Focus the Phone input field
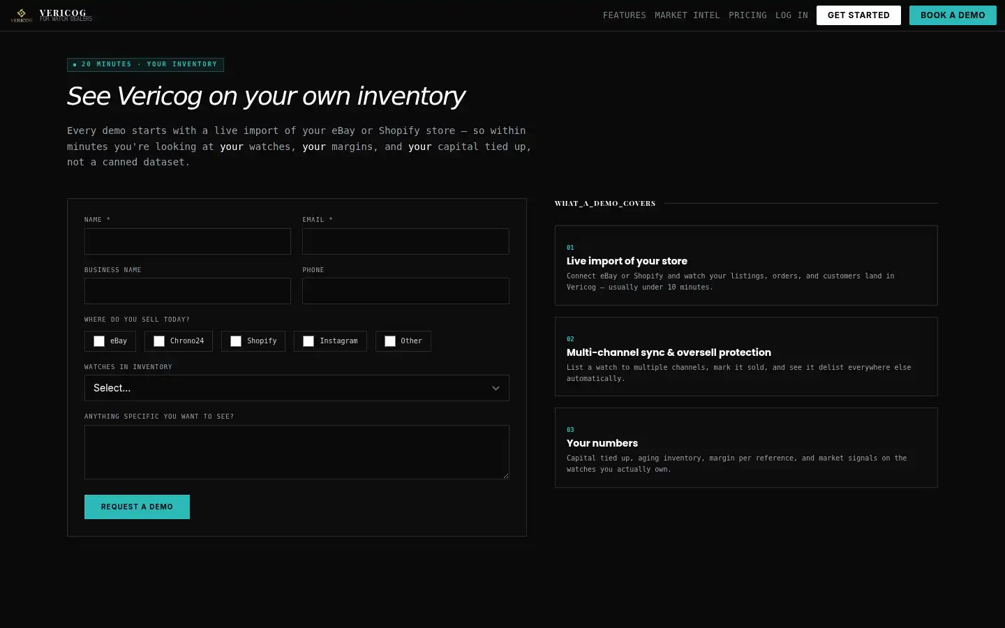The width and height of the screenshot is (1005, 628). pyautogui.click(x=405, y=291)
